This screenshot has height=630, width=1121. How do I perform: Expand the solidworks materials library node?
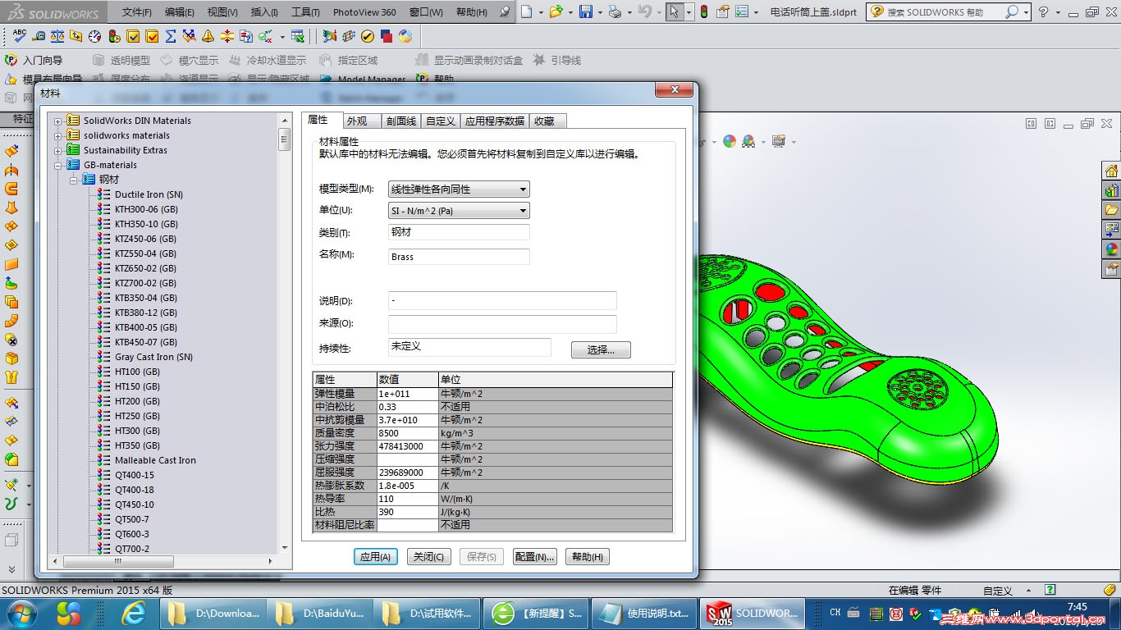pyautogui.click(x=58, y=135)
